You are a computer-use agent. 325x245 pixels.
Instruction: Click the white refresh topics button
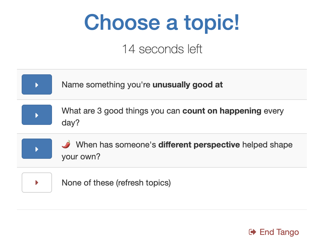37,183
